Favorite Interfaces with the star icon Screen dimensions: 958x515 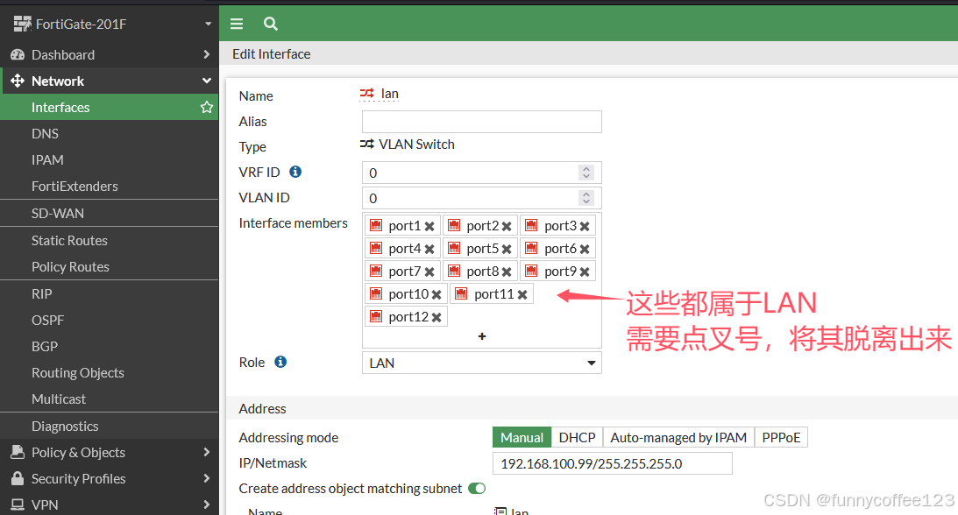[207, 108]
